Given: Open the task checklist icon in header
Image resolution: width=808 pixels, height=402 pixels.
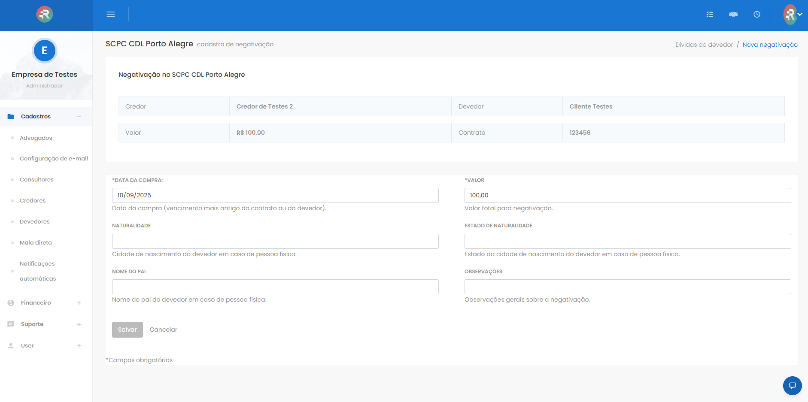Looking at the screenshot, I should pos(710,14).
